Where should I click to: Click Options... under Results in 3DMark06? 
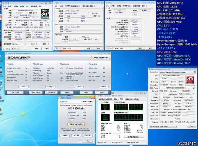click(x=104, y=87)
